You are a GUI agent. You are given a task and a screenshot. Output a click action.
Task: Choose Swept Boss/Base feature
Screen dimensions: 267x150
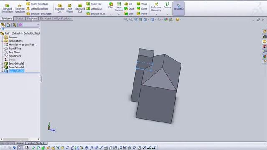37,4
